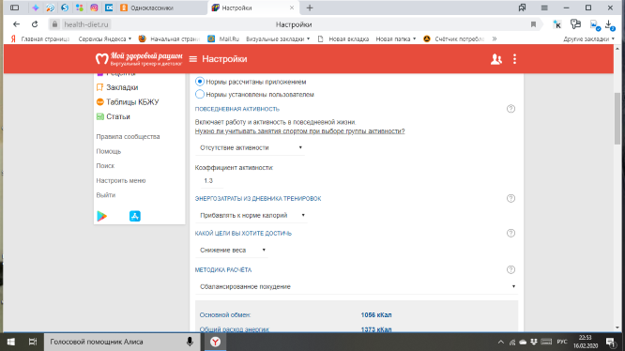Click the friends icon in red header
The image size is (625, 351).
(x=495, y=59)
